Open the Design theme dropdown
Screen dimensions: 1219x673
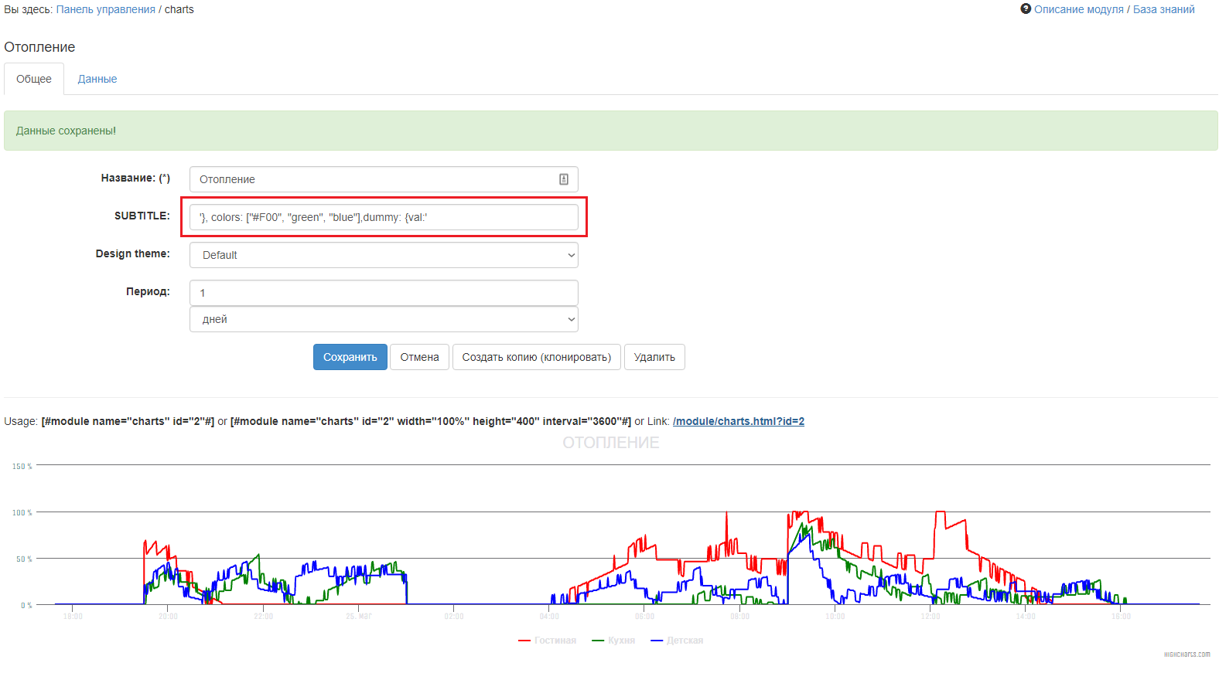tap(384, 255)
